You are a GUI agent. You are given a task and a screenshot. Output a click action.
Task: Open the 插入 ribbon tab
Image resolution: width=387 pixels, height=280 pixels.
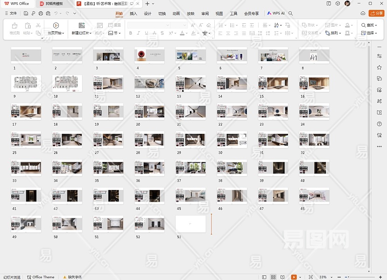coord(134,14)
